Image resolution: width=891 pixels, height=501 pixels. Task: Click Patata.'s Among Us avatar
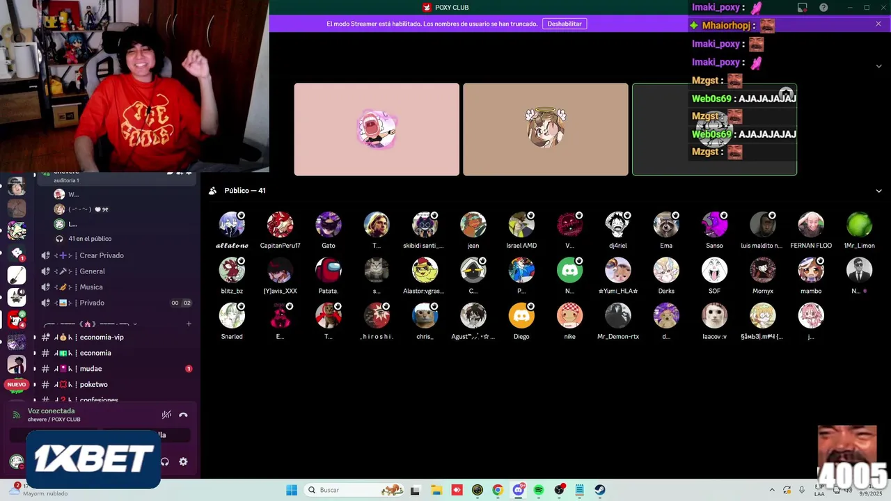(x=329, y=270)
